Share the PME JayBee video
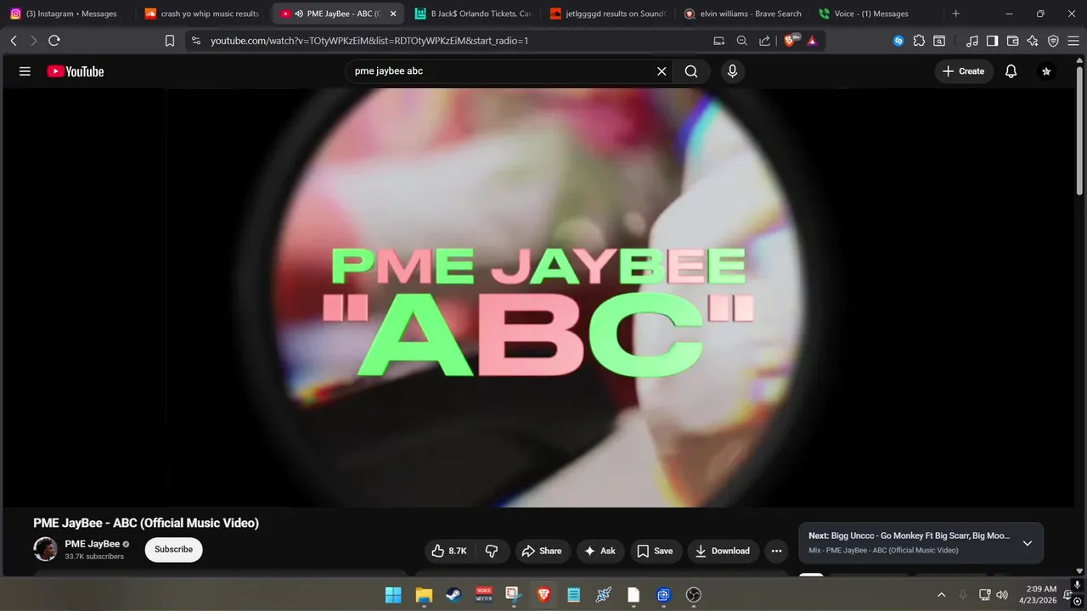 542,551
